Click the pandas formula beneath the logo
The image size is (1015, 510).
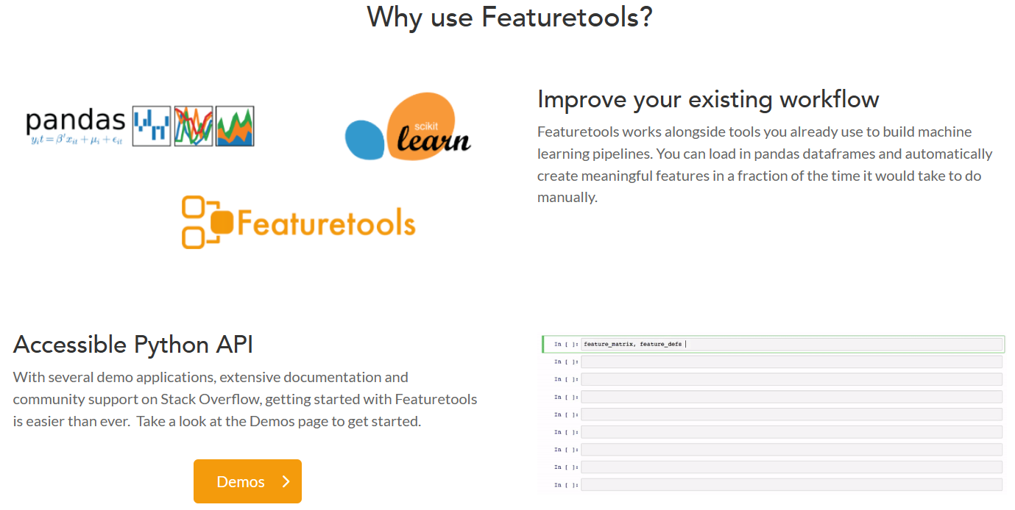pos(76,140)
